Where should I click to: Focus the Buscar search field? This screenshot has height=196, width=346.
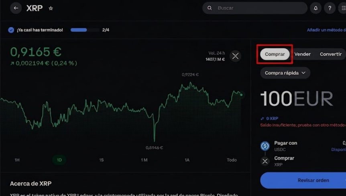click(x=255, y=8)
